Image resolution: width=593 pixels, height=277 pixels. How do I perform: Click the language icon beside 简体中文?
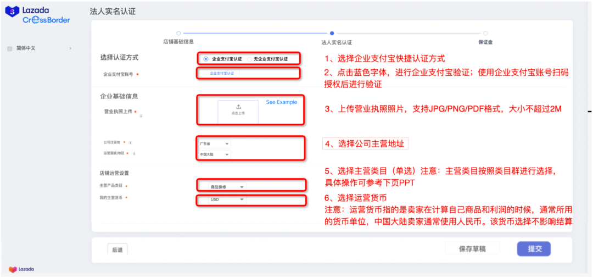point(9,48)
